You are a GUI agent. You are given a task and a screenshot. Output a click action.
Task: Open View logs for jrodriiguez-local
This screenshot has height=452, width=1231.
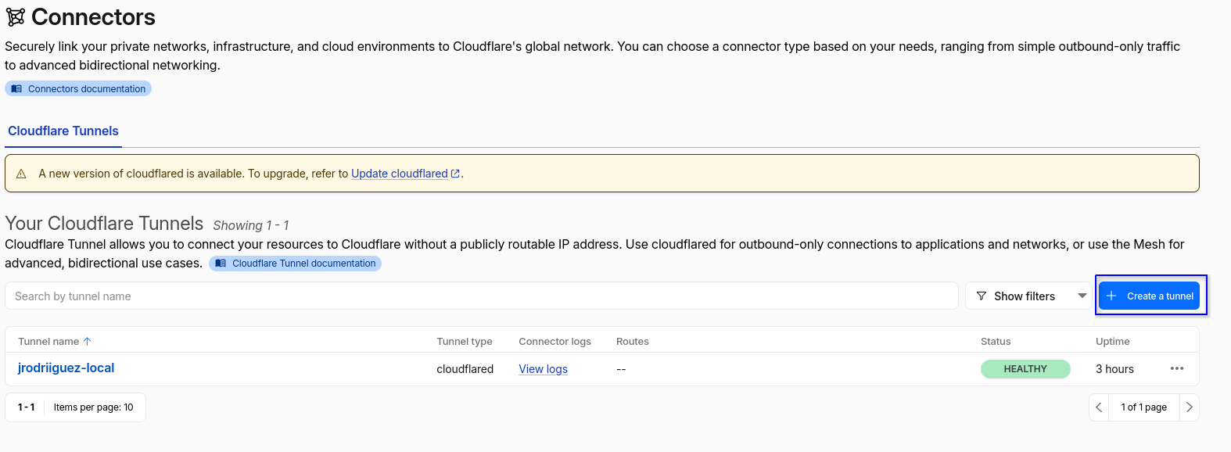click(543, 369)
